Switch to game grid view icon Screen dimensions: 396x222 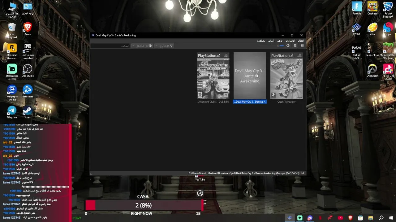click(x=295, y=46)
